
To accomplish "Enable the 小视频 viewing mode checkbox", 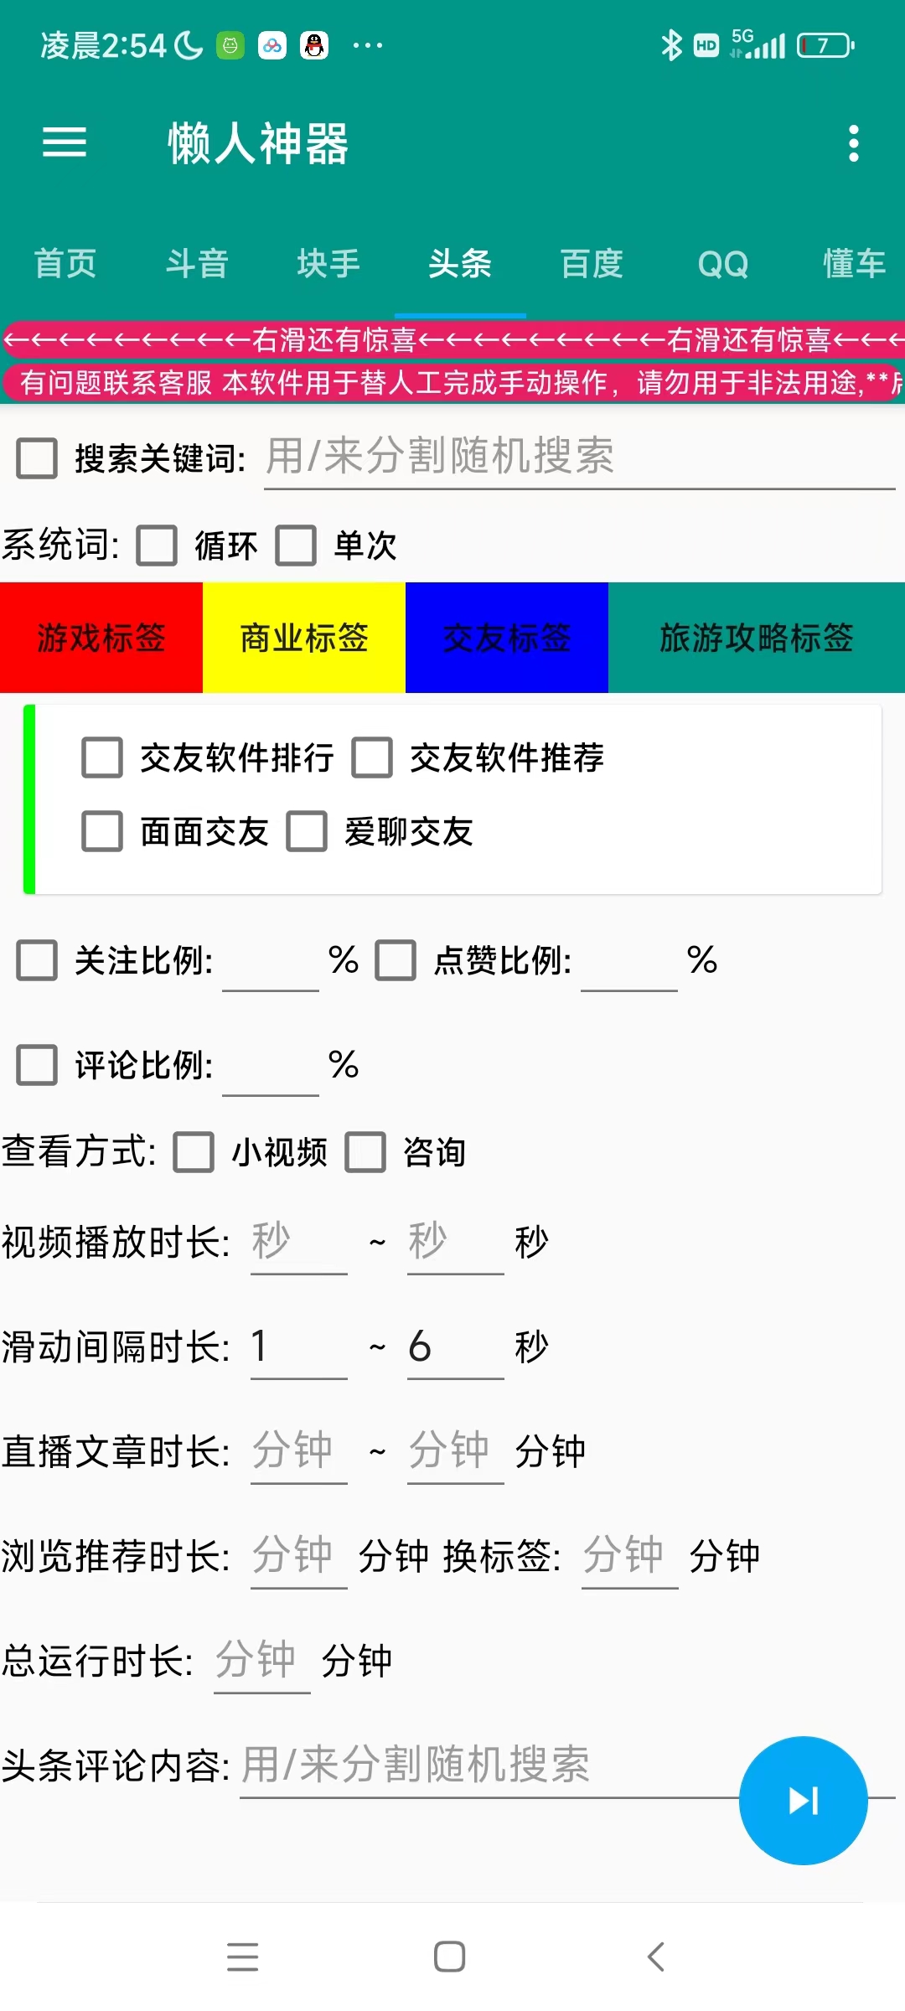I will pos(194,1154).
